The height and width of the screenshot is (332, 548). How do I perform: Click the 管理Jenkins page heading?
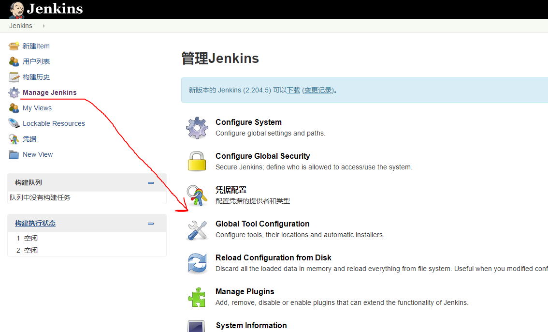pos(220,59)
